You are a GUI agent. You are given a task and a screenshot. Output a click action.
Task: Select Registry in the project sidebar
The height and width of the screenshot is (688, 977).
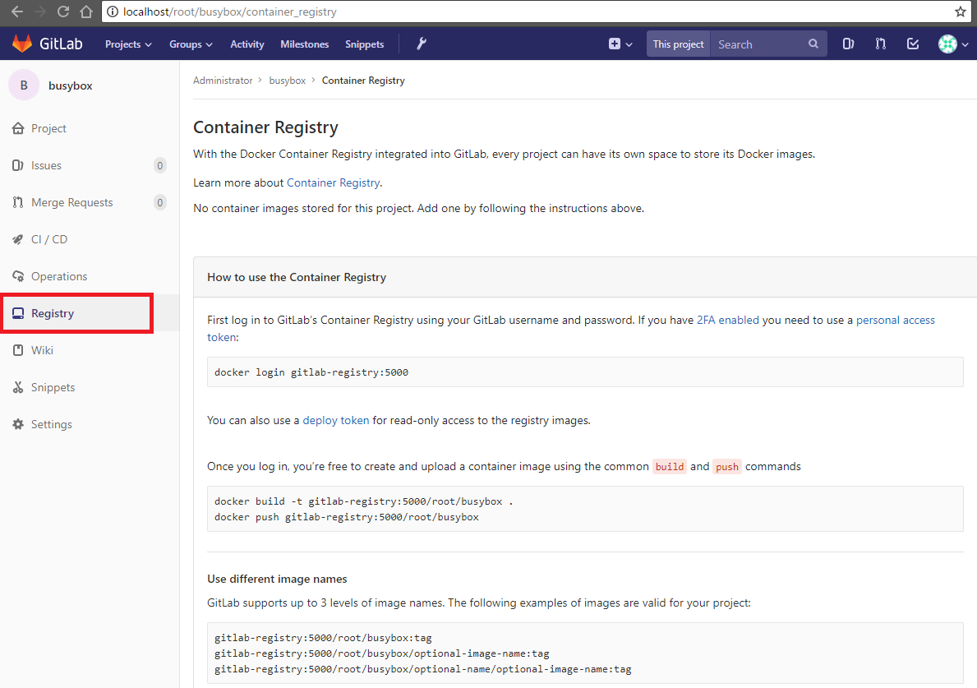coord(52,313)
